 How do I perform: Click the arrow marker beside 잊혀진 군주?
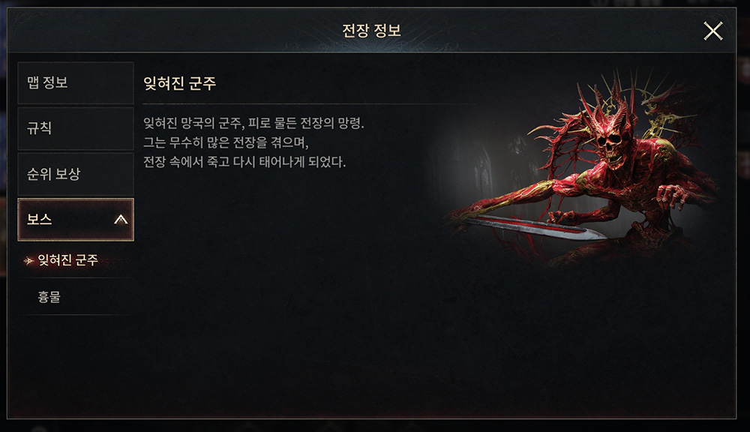(x=28, y=261)
